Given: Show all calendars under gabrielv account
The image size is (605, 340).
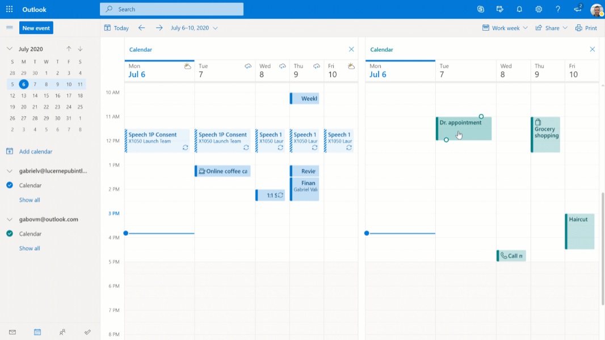Looking at the screenshot, I should point(30,200).
